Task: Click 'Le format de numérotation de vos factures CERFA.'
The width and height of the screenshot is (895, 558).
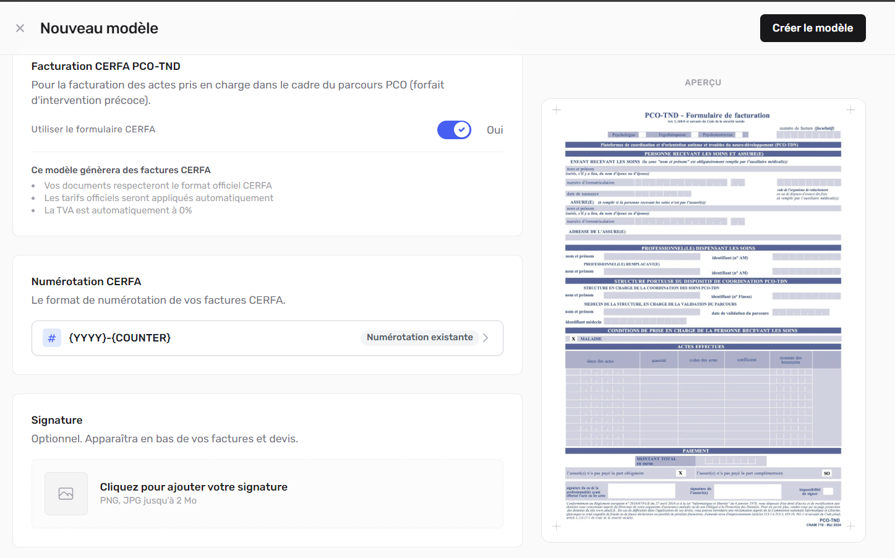Action: pyautogui.click(x=158, y=300)
